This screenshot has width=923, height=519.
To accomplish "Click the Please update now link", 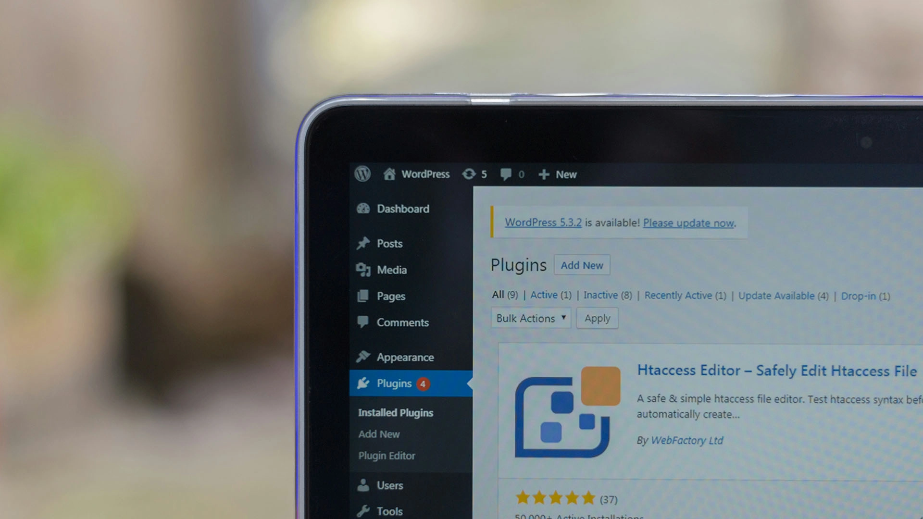I will (688, 222).
